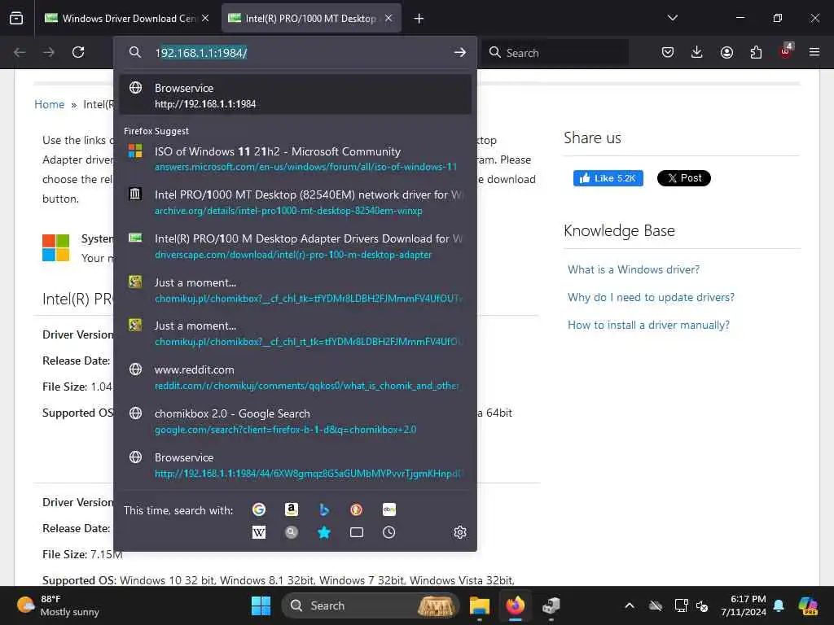Go to Home breadcrumb link
834x625 pixels.
coord(50,104)
